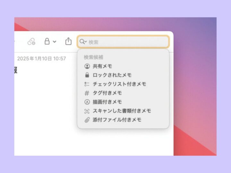Open the search magnifier options dropdown
Screen dimensions: 231x173
click(83, 42)
